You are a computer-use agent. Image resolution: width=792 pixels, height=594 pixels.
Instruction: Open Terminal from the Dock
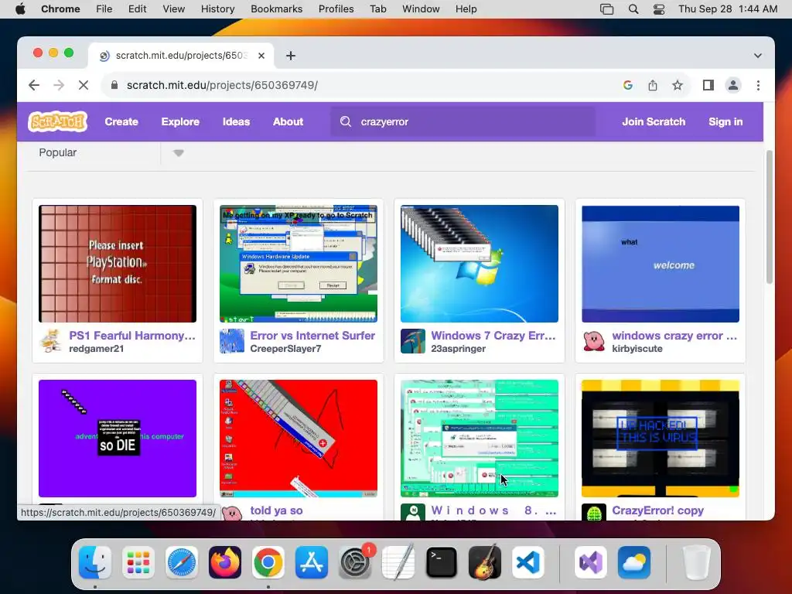[441, 562]
